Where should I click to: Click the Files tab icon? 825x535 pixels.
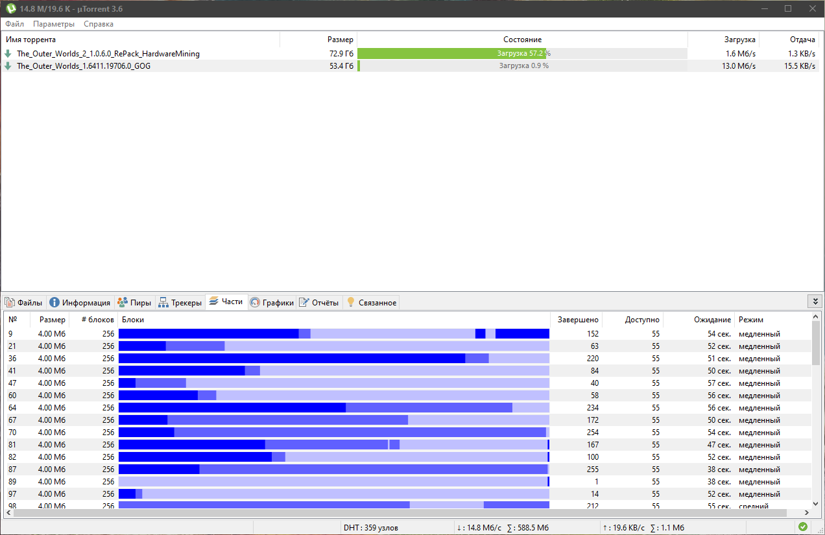10,303
